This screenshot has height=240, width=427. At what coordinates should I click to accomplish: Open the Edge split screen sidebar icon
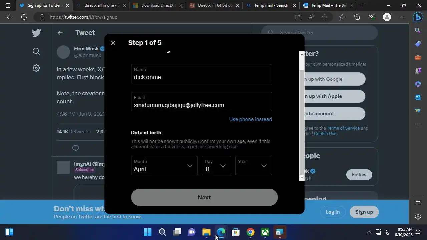tap(418, 203)
